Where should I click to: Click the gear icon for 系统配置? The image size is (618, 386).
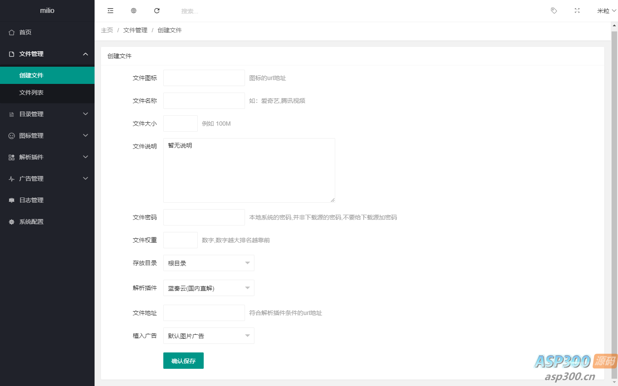pyautogui.click(x=12, y=222)
